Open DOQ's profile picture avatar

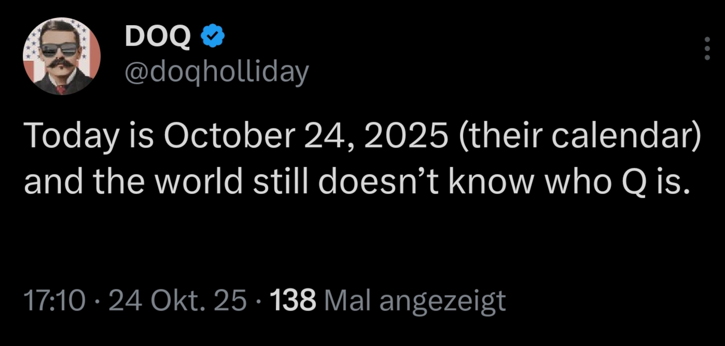[x=62, y=56]
